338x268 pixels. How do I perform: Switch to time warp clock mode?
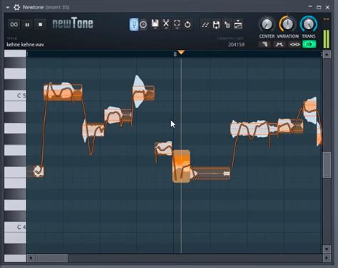(x=143, y=25)
